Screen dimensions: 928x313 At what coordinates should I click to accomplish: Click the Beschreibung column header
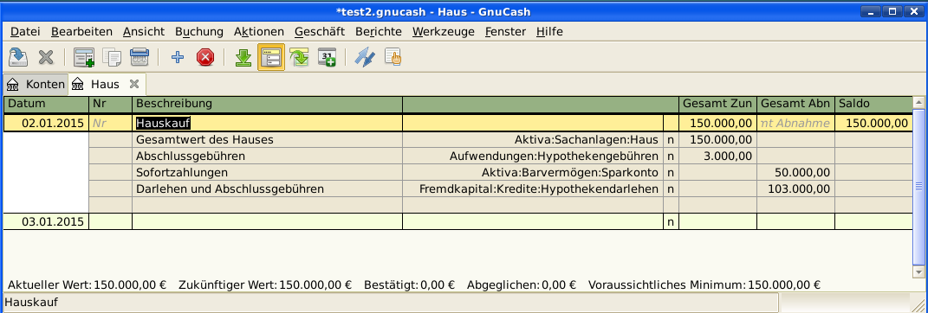click(x=267, y=104)
